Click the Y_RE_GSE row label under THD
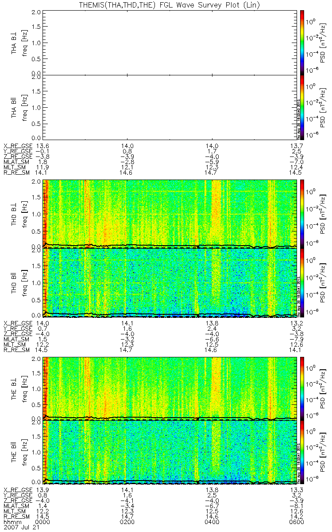 (x=17, y=329)
